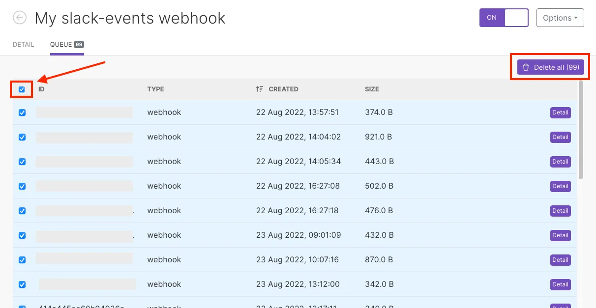The width and height of the screenshot is (596, 308).
Task: Click the Options dropdown chevron arrow
Action: click(574, 18)
